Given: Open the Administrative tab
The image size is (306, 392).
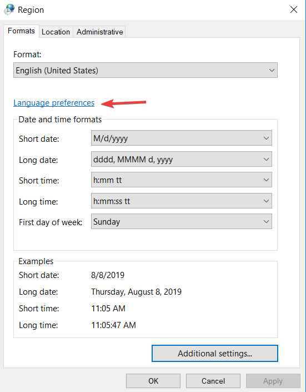Looking at the screenshot, I should click(x=99, y=32).
